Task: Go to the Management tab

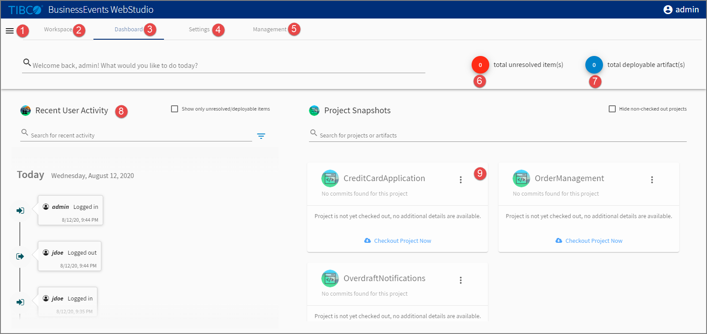Action: [269, 30]
